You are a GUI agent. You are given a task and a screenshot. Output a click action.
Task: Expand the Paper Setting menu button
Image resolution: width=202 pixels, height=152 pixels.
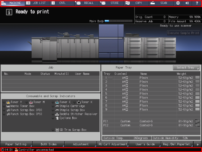click(16, 144)
